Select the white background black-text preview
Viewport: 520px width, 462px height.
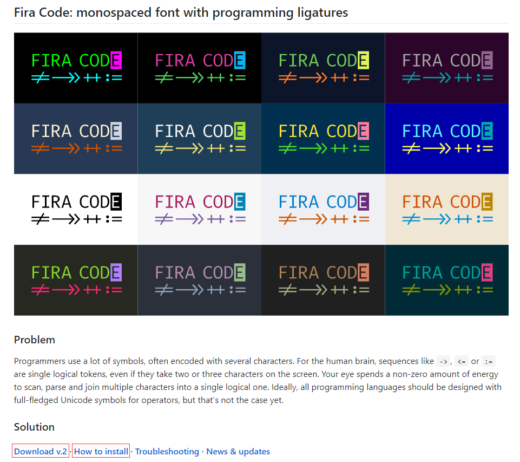[76, 209]
